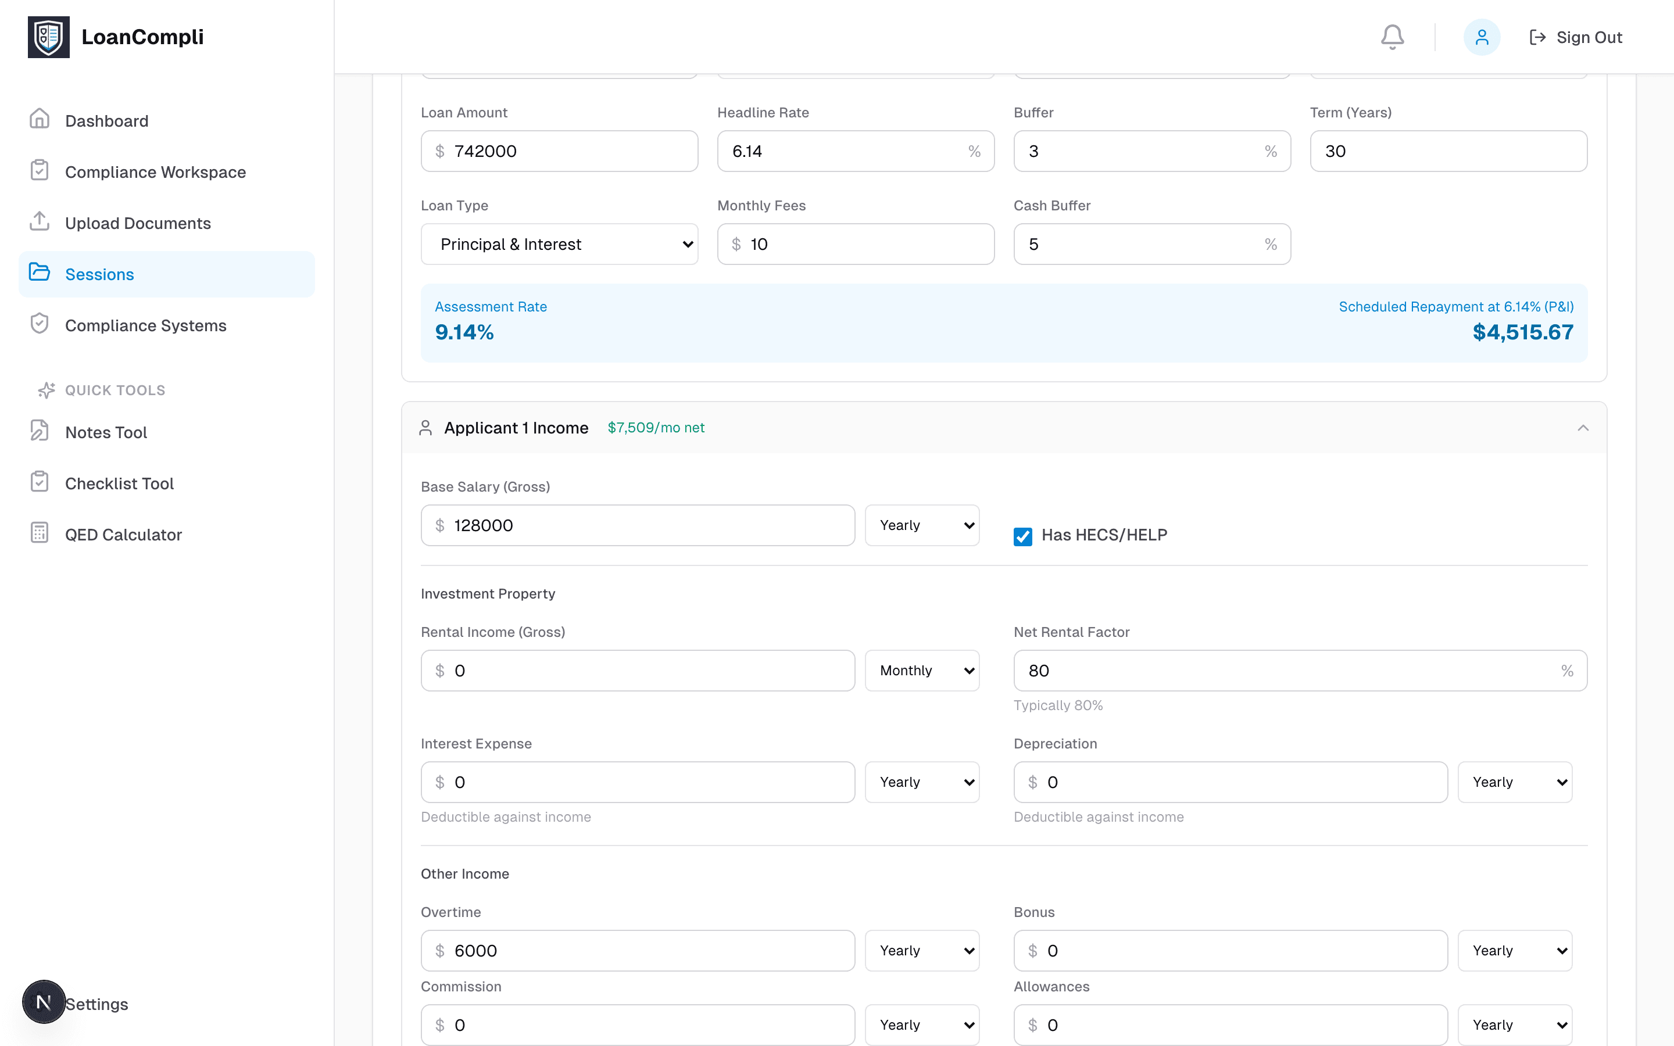1674x1046 pixels.
Task: Go to Dashboard in sidebar
Action: [166, 120]
